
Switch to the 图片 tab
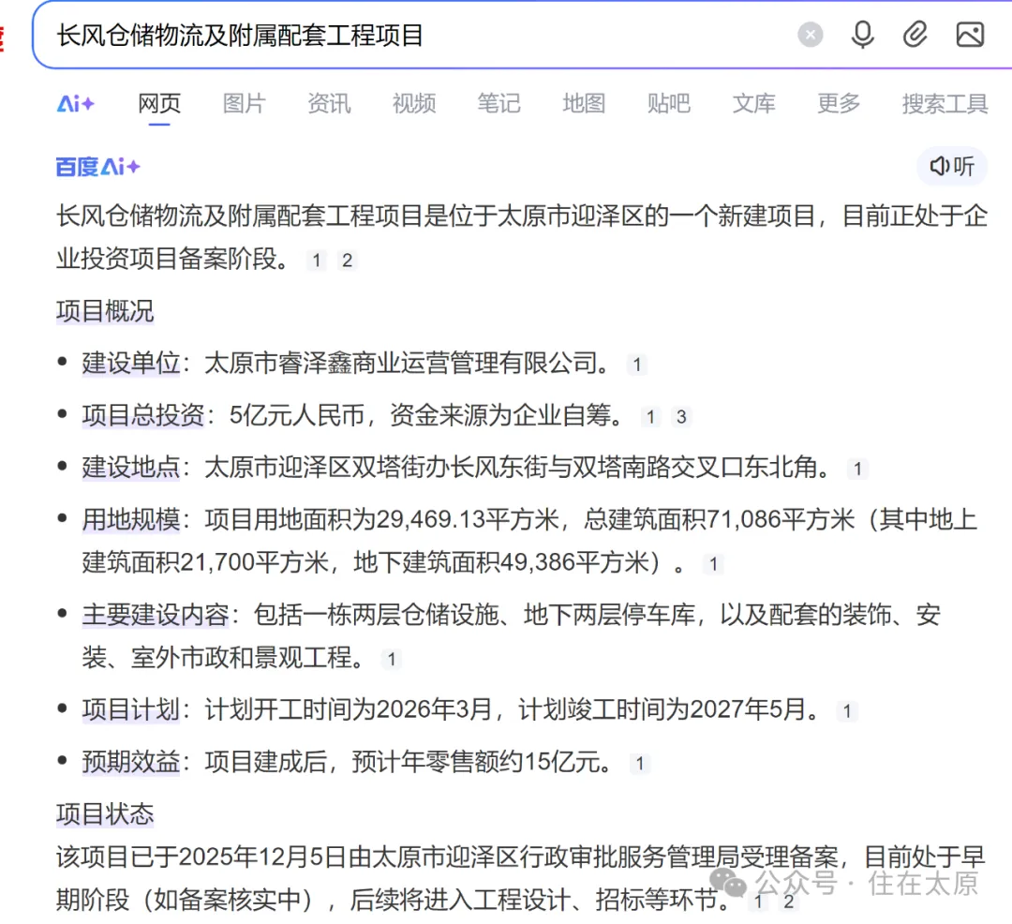pos(244,104)
